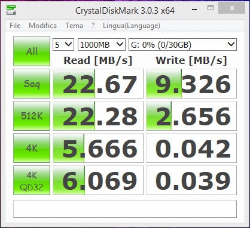Start the 4K benchmark test
250x228 pixels.
coord(32,148)
